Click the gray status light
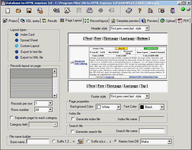The width and height of the screenshot is (192, 150). [x=188, y=9]
